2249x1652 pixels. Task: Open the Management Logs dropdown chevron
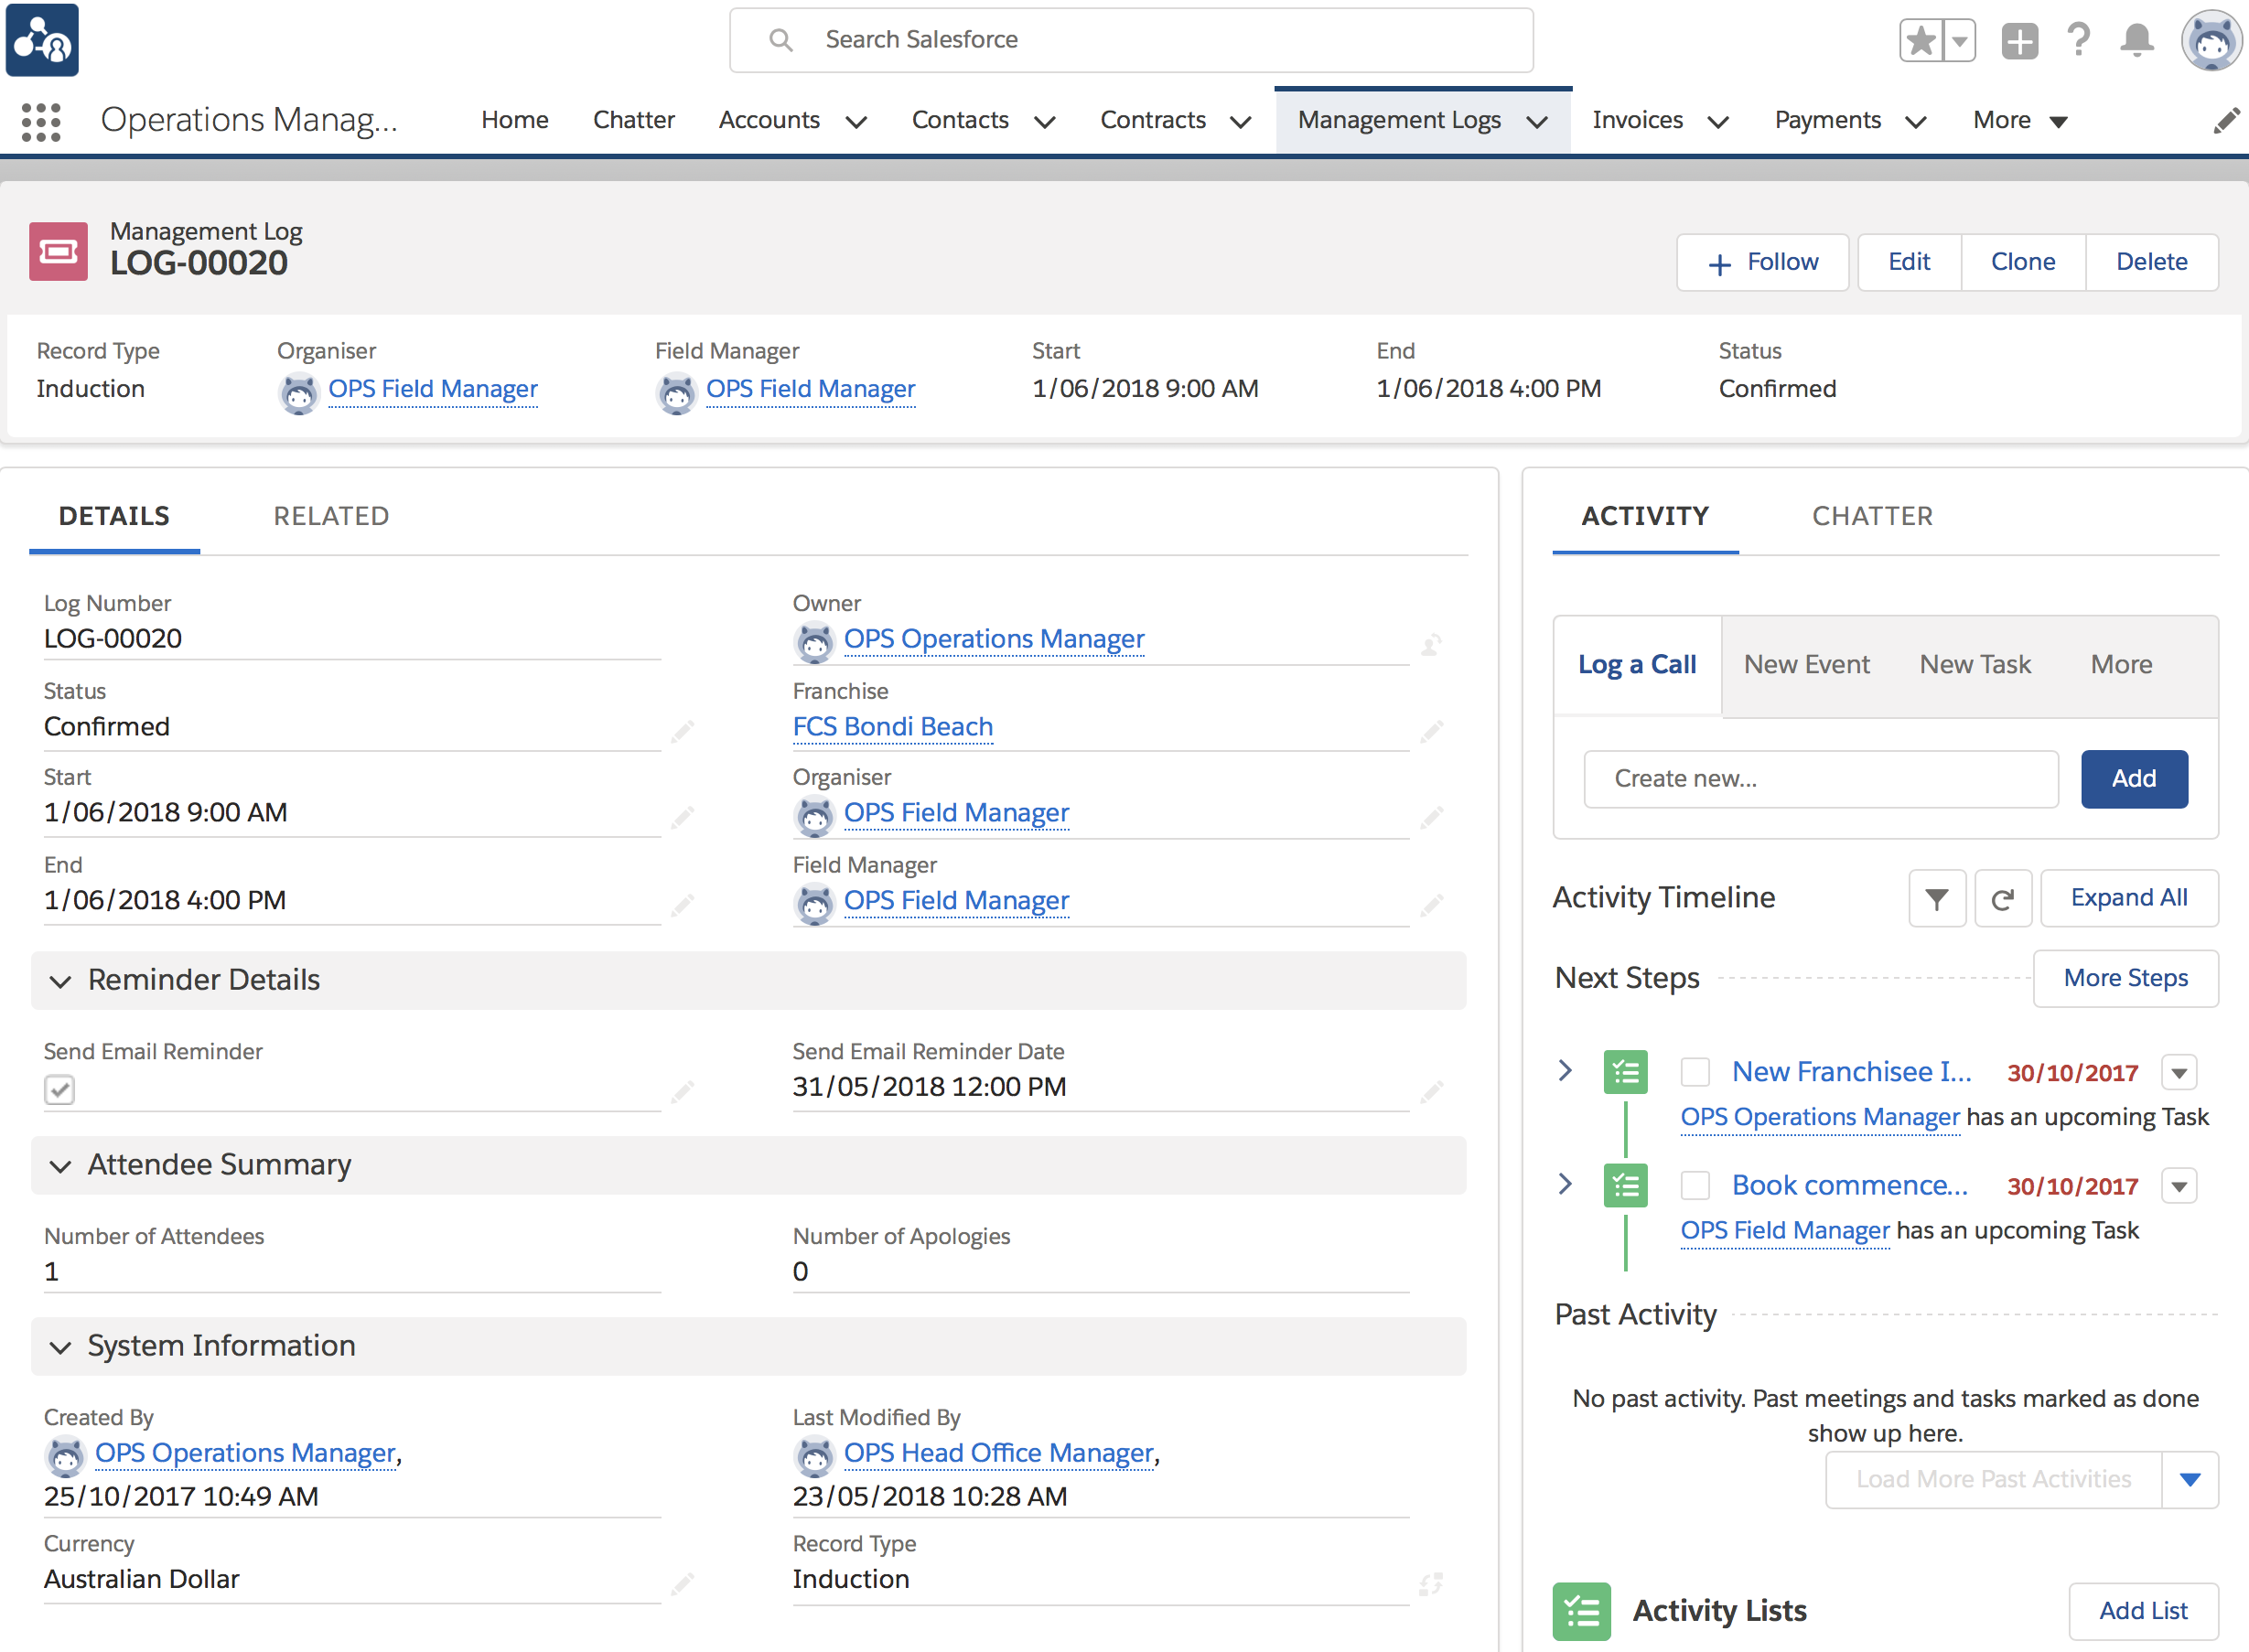click(x=1537, y=122)
